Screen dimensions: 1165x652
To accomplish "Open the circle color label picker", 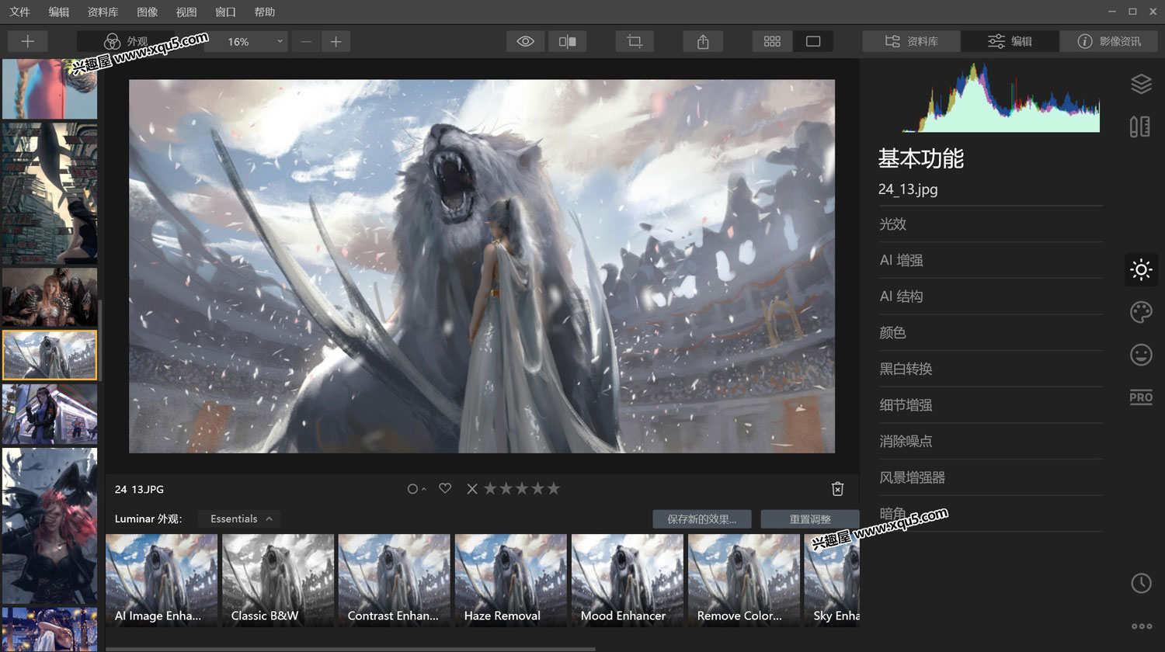I will 416,489.
